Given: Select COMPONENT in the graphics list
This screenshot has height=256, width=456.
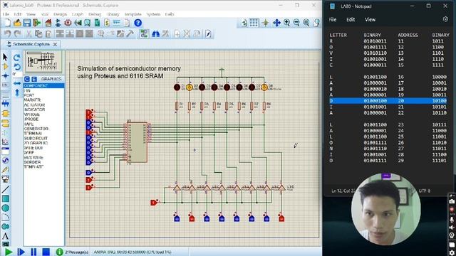Looking at the screenshot, I should [43, 85].
